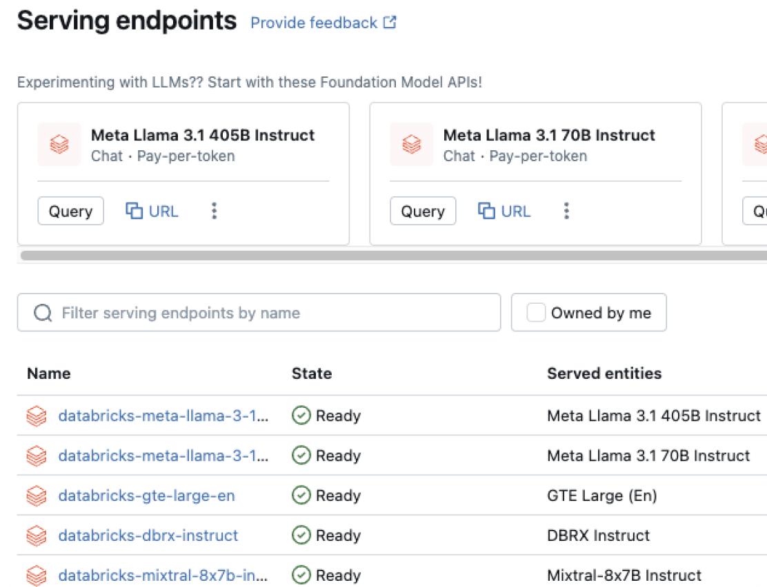The image size is (767, 587).
Task: Open the kebab menu on the Llama 70B card
Action: pyautogui.click(x=566, y=211)
